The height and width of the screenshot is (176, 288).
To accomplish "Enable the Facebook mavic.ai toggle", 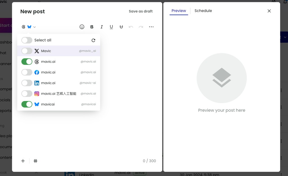I will [x=27, y=72].
